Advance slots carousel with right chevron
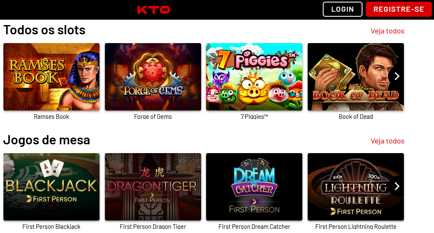 [x=397, y=76]
